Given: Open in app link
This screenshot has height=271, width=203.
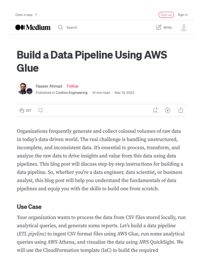Looking at the screenshot, I should coord(26,15).
